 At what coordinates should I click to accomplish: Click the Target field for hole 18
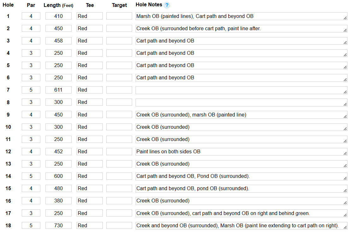[x=119, y=226]
